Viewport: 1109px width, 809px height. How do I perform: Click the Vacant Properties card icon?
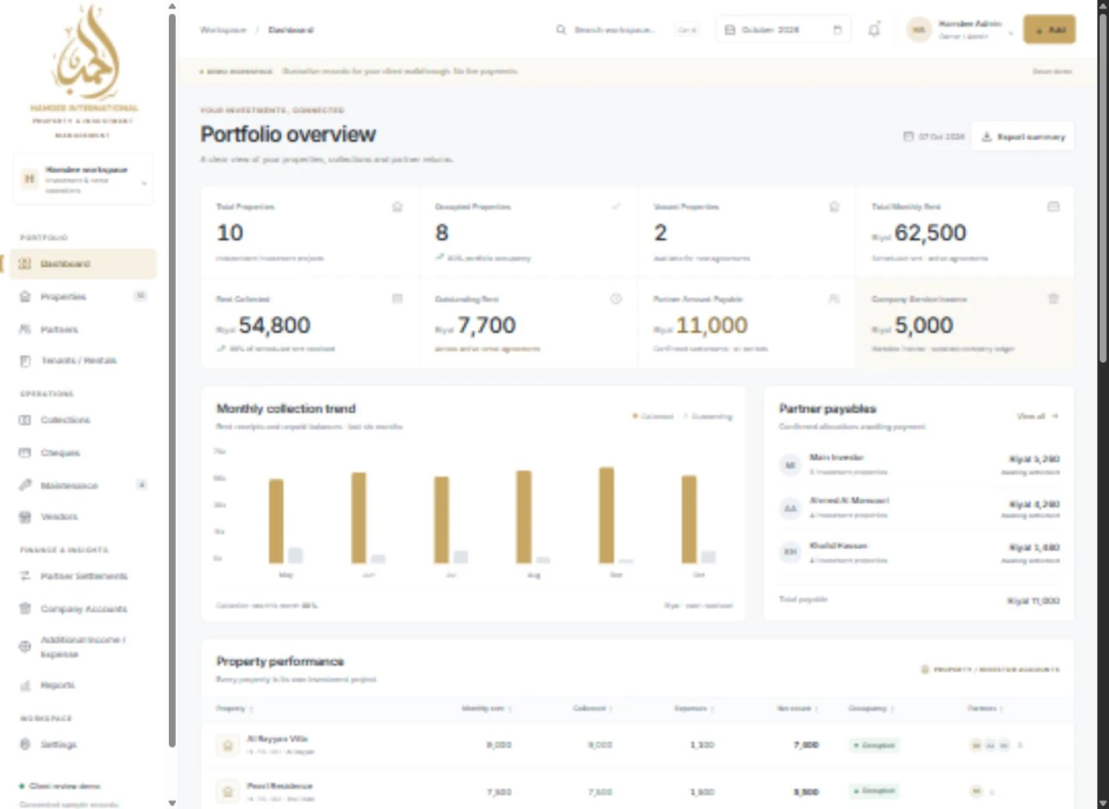(x=834, y=207)
